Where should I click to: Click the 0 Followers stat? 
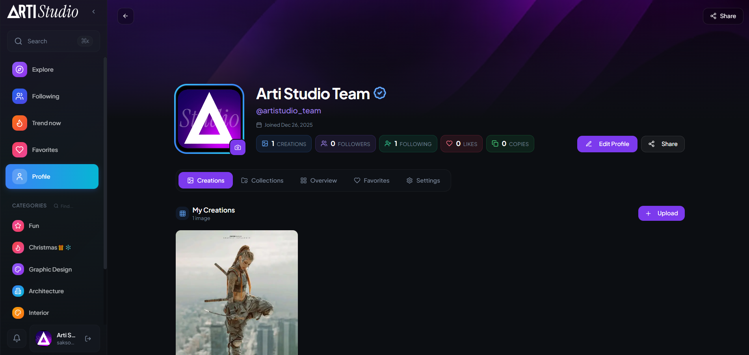click(x=346, y=144)
